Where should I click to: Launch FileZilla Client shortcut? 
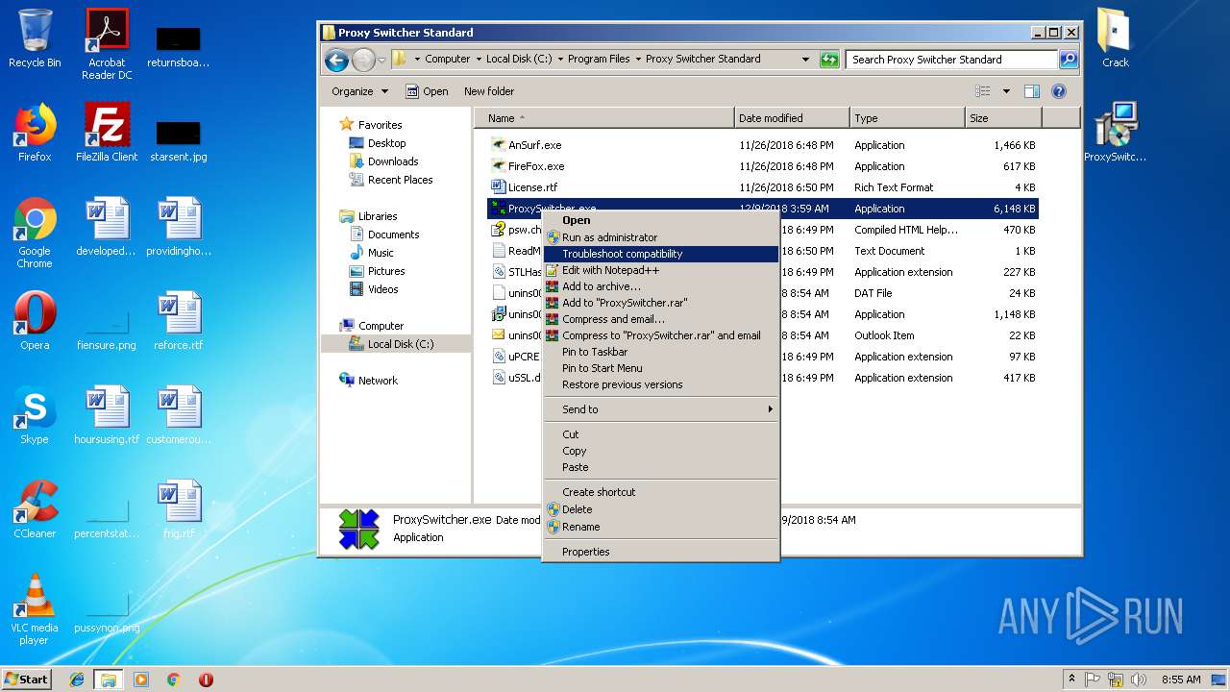tap(107, 133)
